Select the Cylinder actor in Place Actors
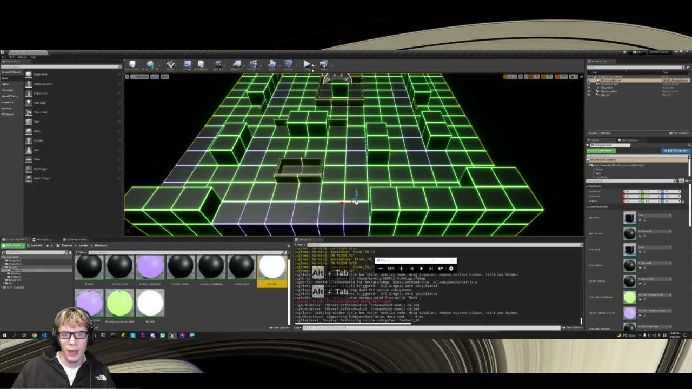This screenshot has height=389, width=692. pyautogui.click(x=72, y=140)
